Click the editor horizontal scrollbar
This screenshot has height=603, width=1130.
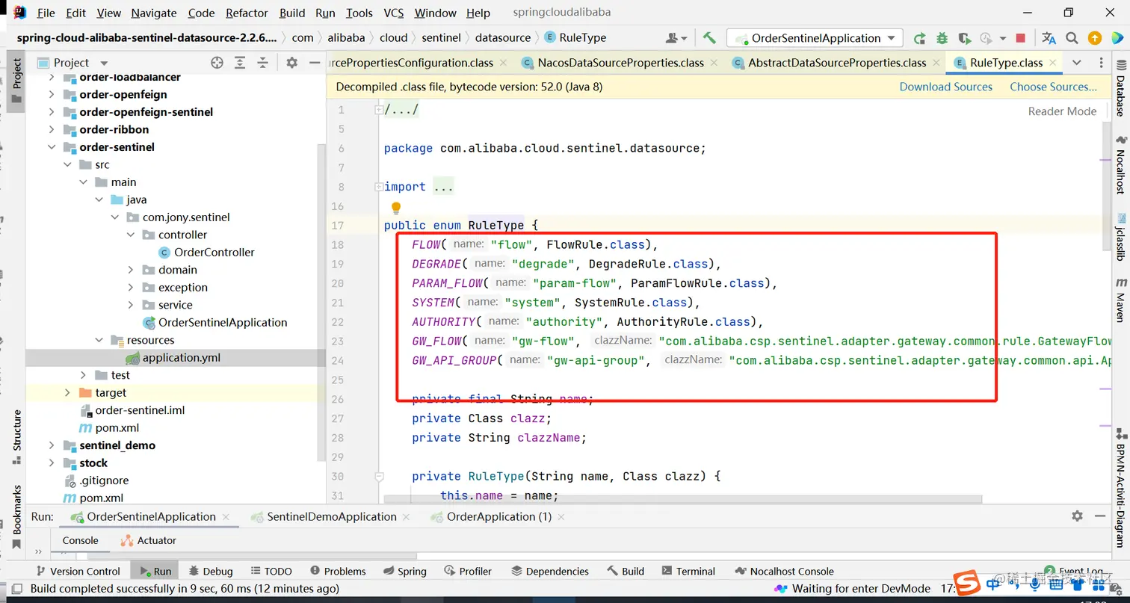[683, 498]
